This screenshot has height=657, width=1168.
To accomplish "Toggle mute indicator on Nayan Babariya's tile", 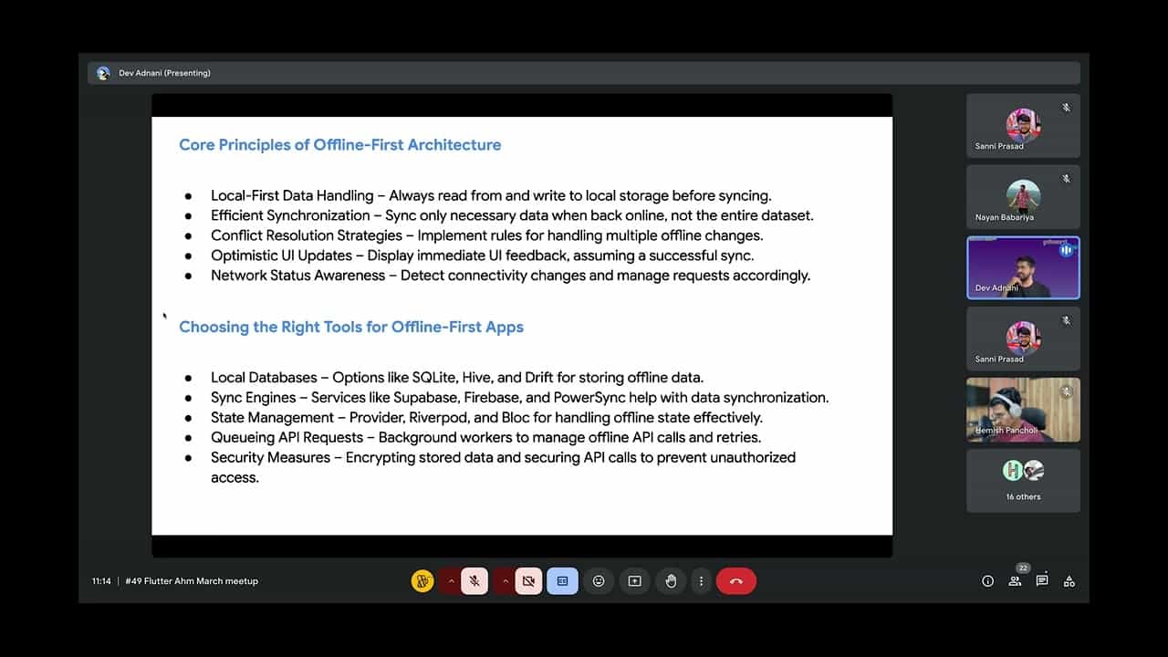I will (x=1066, y=178).
